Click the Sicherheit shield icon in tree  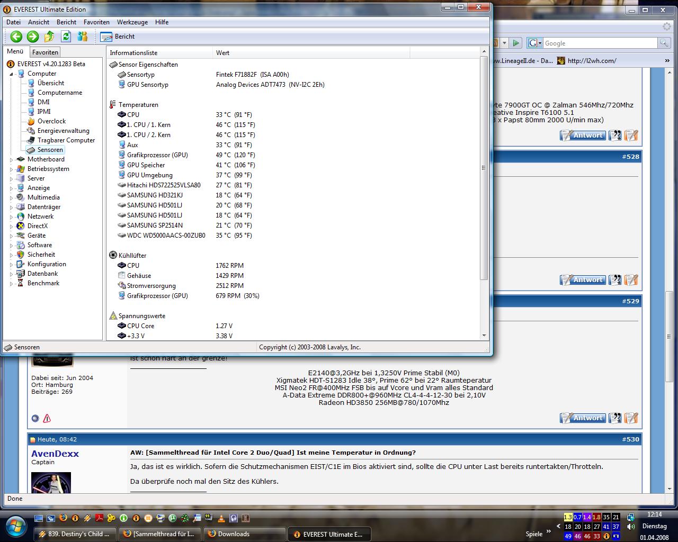[x=21, y=255]
